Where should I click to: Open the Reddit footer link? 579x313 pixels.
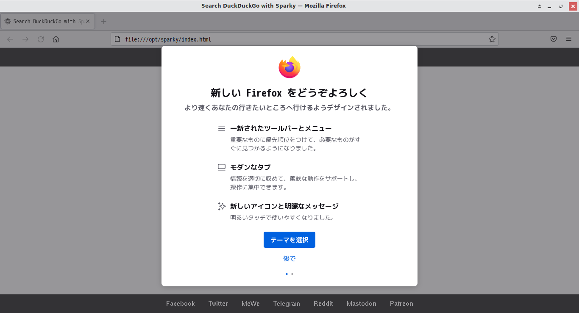click(x=323, y=304)
